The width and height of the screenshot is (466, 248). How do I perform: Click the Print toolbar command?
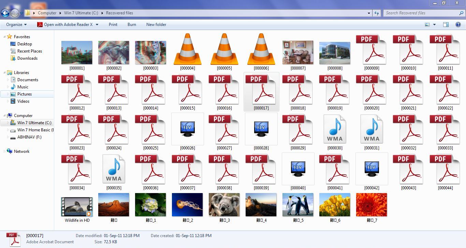(x=113, y=25)
